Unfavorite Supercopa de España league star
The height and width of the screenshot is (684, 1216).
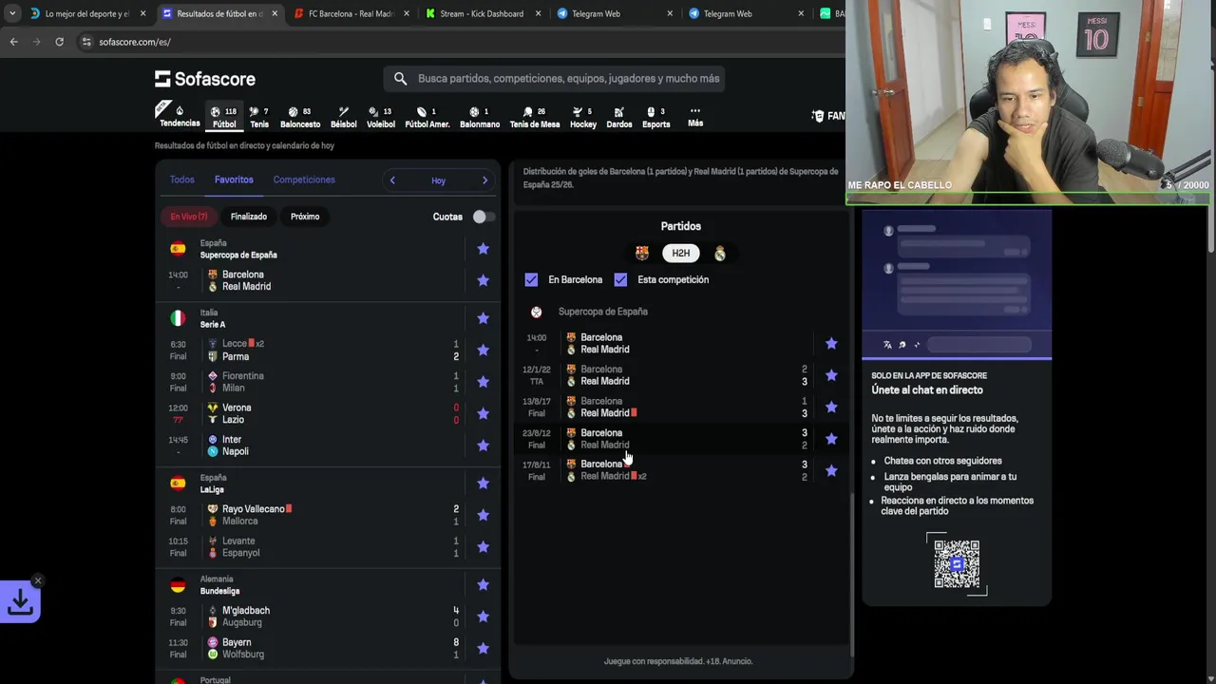[x=483, y=249]
